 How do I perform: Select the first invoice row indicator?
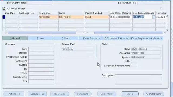(x=4, y=17)
